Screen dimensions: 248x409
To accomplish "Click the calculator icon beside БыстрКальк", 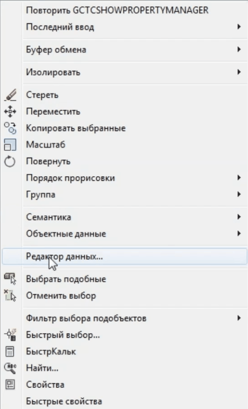I will (x=10, y=351).
